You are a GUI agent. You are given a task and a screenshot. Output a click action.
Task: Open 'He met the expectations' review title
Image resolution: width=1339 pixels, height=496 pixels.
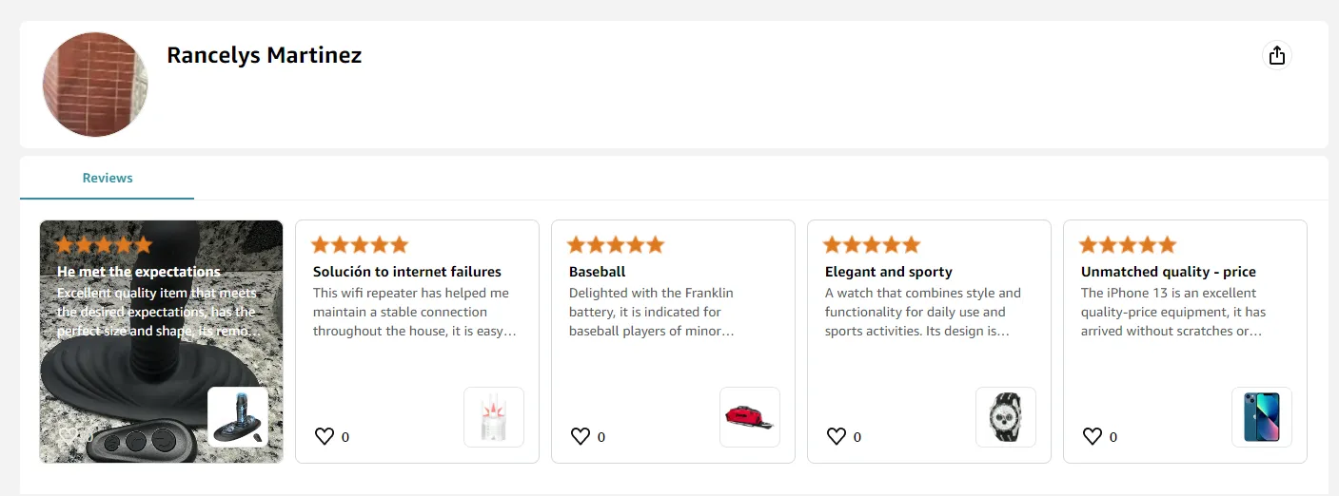[139, 272]
